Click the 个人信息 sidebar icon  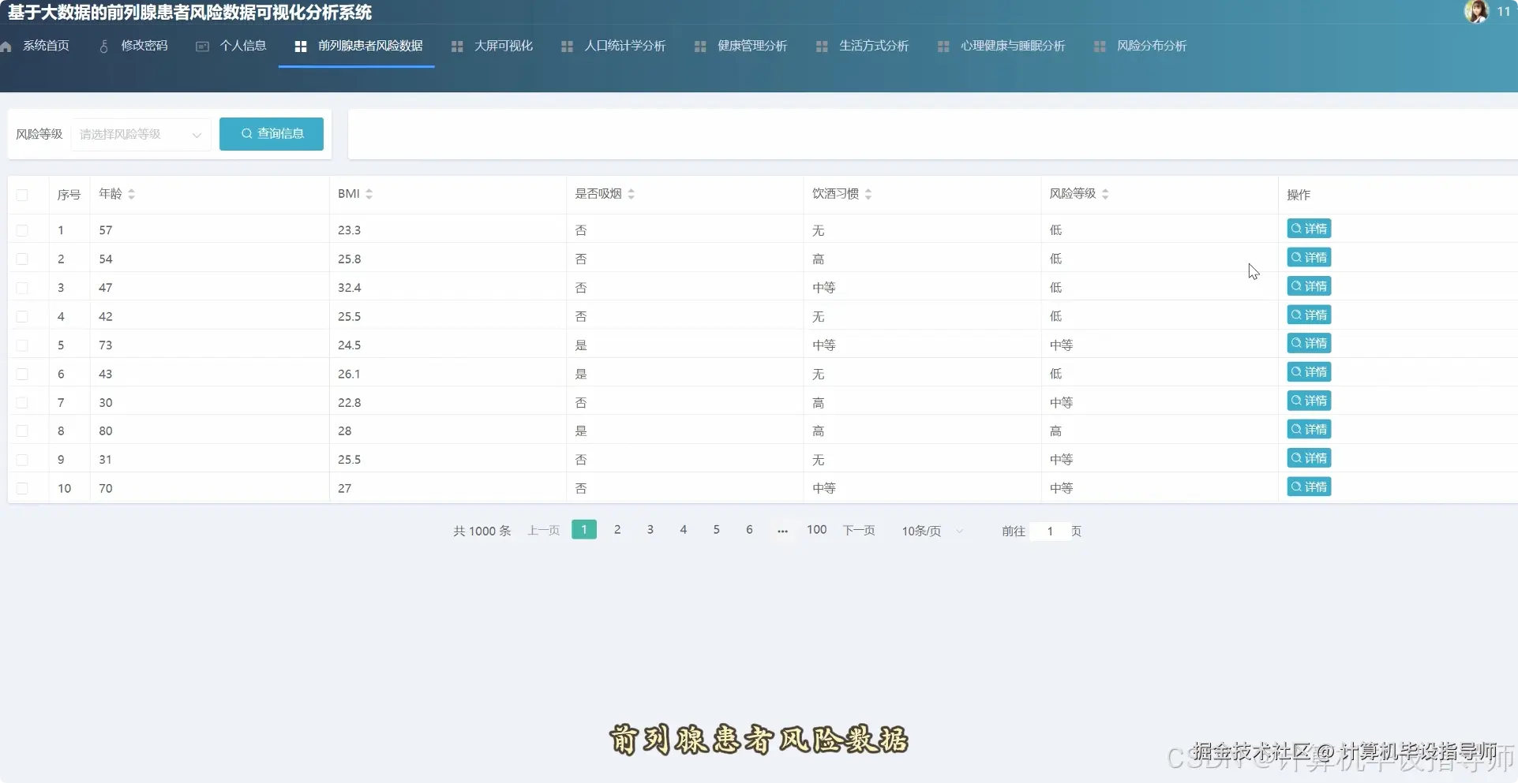[x=201, y=46]
